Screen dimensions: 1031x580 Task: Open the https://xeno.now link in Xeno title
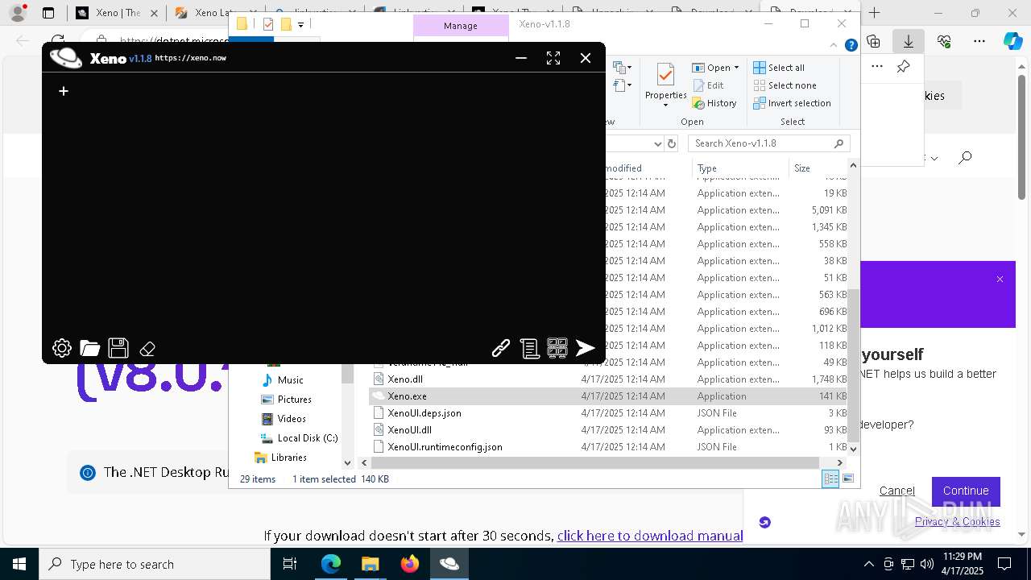pyautogui.click(x=190, y=58)
